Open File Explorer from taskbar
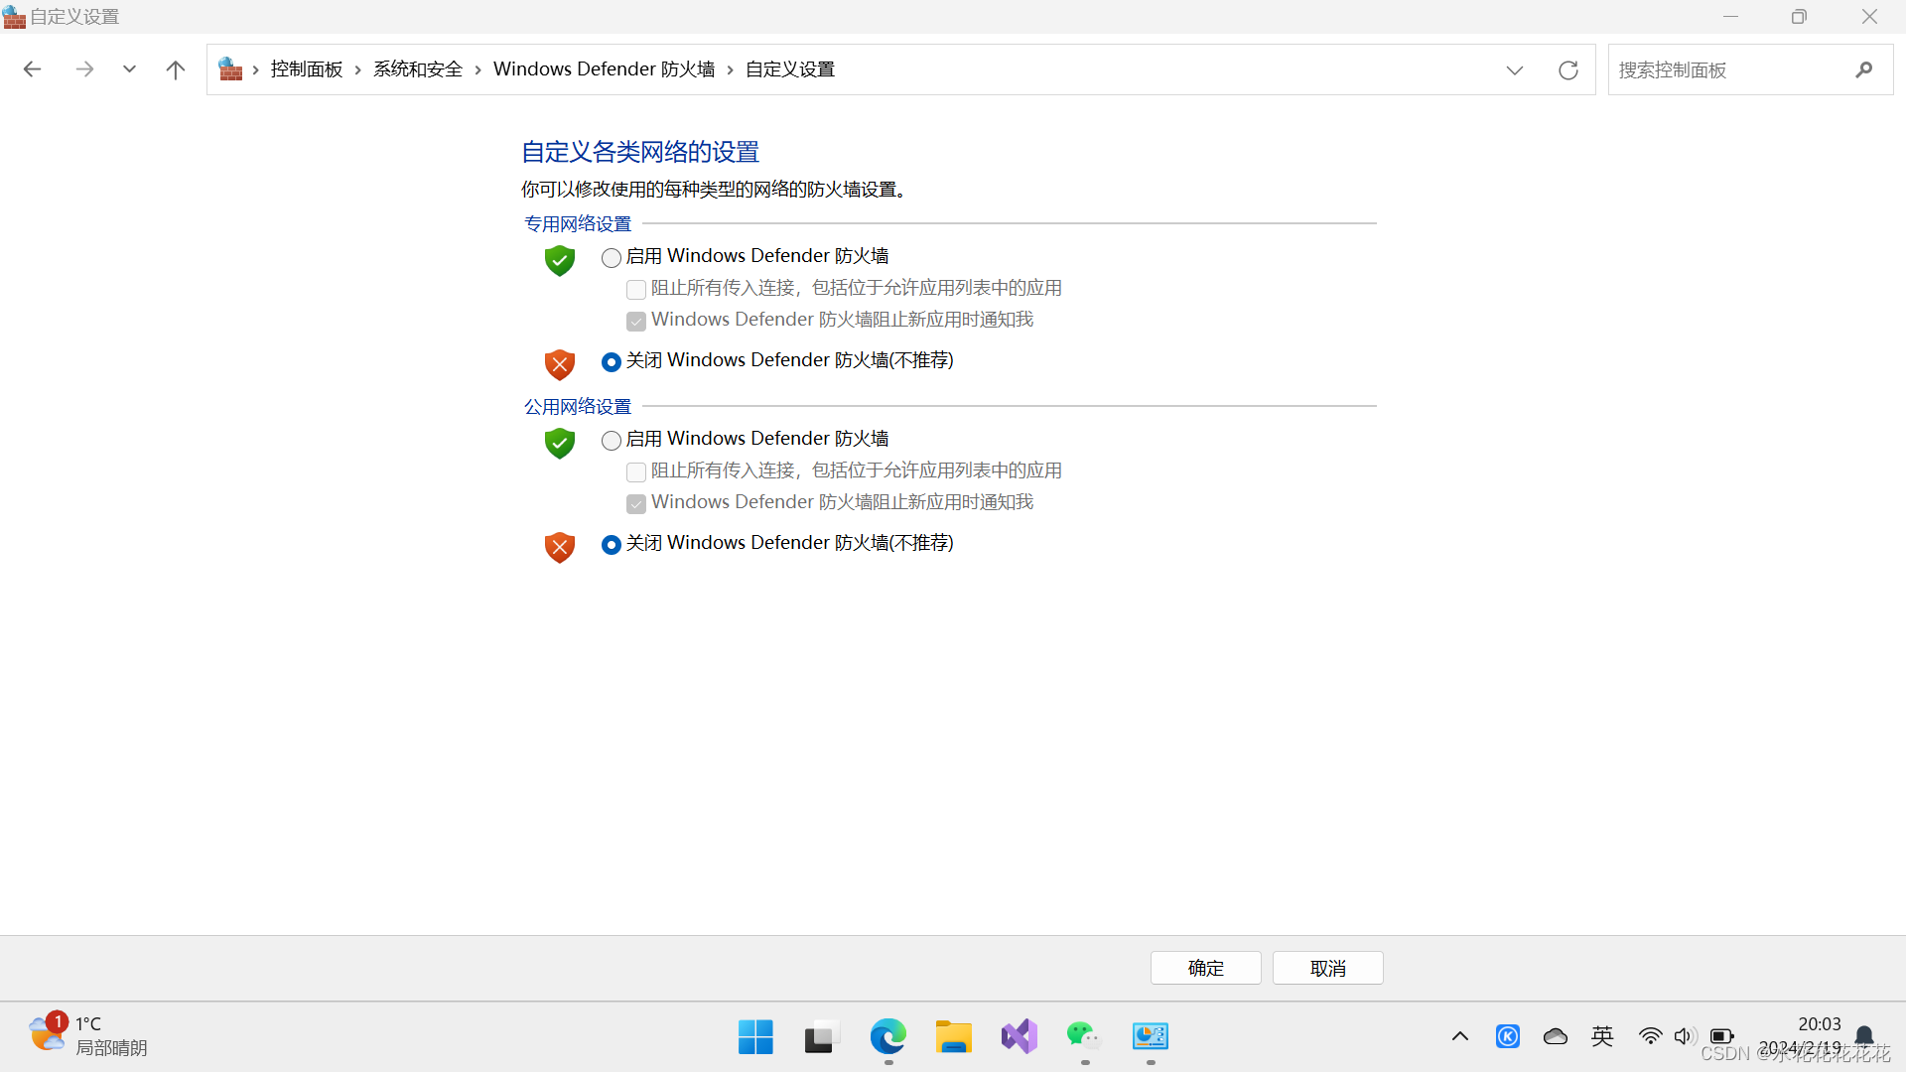The width and height of the screenshot is (1906, 1072). 954,1037
